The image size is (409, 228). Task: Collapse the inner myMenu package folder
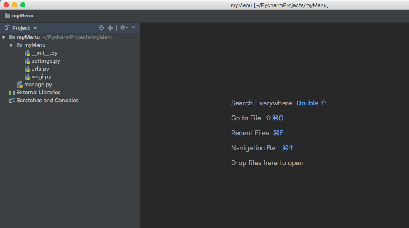click(11, 45)
